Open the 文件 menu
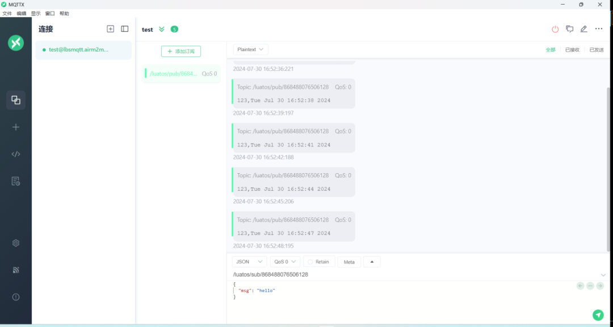 [7, 14]
